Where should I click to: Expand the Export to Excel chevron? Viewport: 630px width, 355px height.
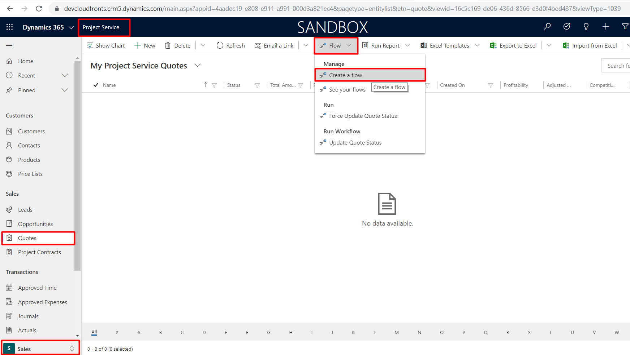[x=549, y=45]
